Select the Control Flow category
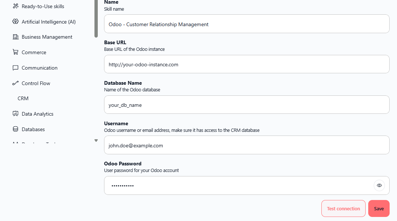Image resolution: width=397 pixels, height=221 pixels. (36, 83)
